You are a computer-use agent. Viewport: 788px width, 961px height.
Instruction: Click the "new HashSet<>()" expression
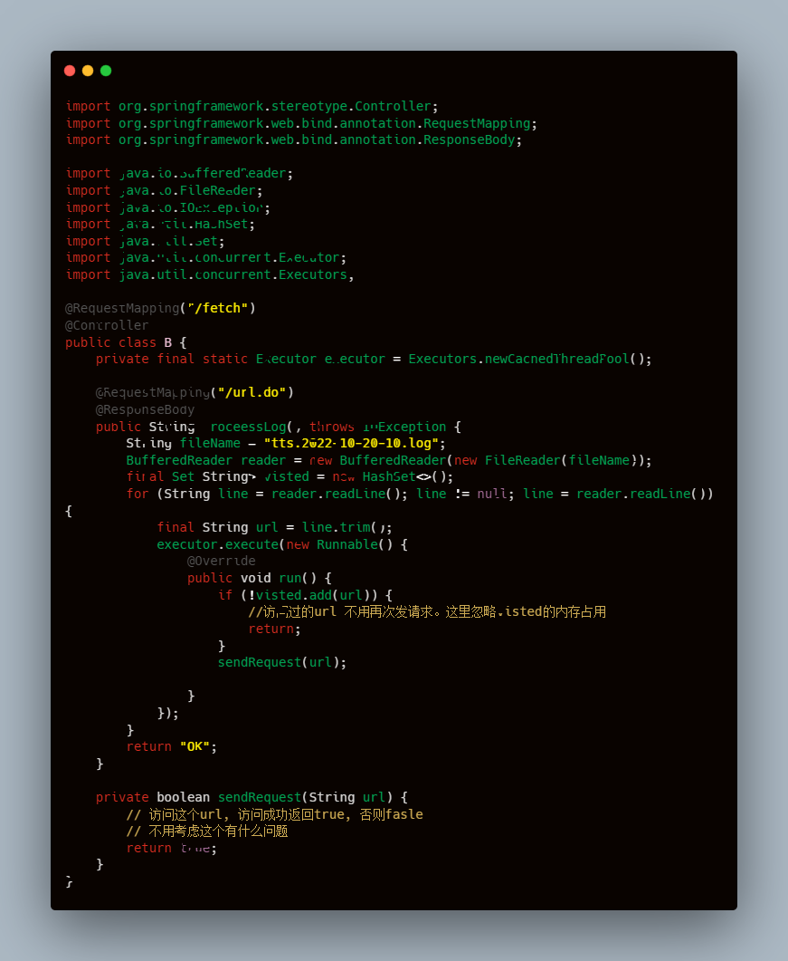click(x=389, y=476)
